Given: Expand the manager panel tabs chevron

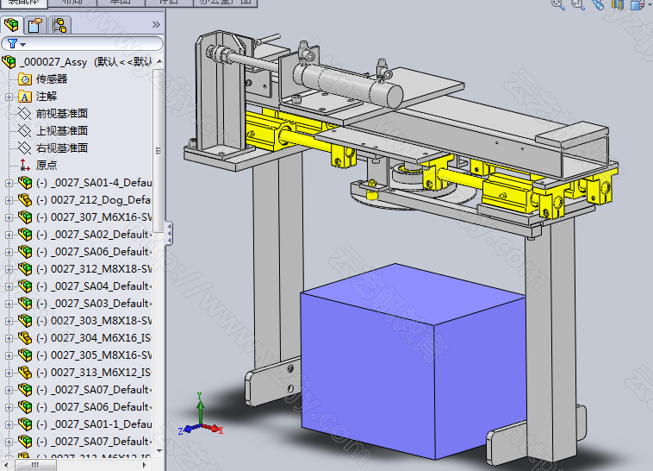Looking at the screenshot, I should [x=156, y=25].
